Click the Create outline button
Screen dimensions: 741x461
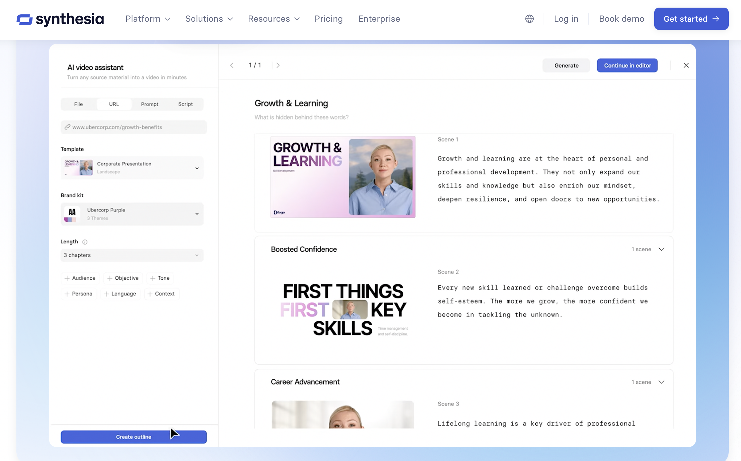point(134,437)
